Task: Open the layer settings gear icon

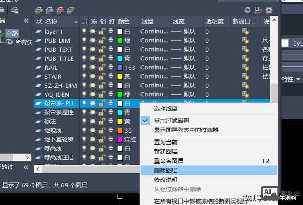Action: click(x=269, y=10)
